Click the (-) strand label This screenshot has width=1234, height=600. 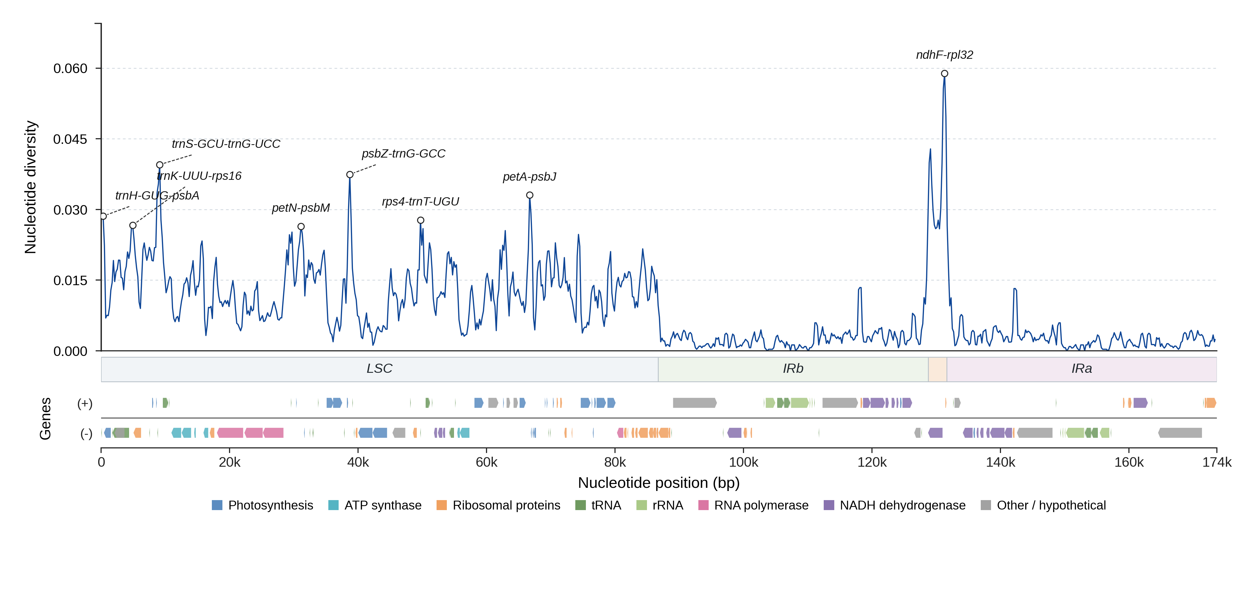pyautogui.click(x=86, y=433)
